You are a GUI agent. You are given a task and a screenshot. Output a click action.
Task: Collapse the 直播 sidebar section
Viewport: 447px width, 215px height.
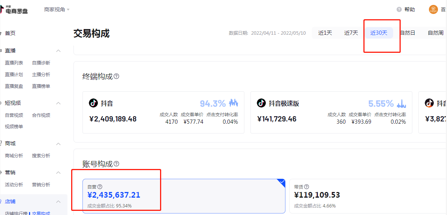click(x=58, y=51)
